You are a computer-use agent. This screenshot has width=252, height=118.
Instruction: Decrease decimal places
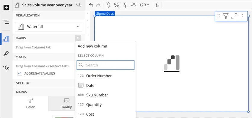[x=125, y=5]
